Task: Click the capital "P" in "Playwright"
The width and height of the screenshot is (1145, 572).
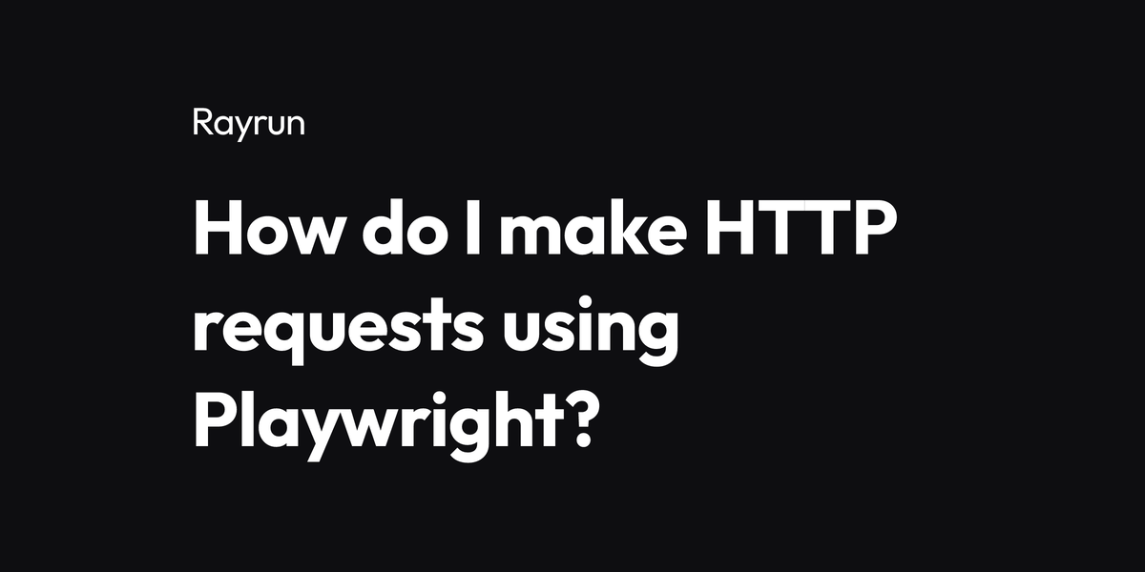Action: click(x=214, y=418)
